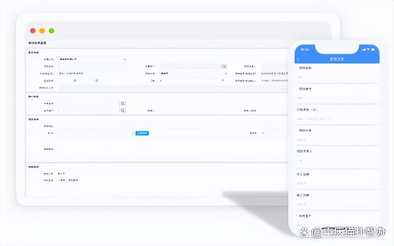Click the yellow macOS window button
This screenshot has width=394, height=246.
pyautogui.click(x=42, y=31)
